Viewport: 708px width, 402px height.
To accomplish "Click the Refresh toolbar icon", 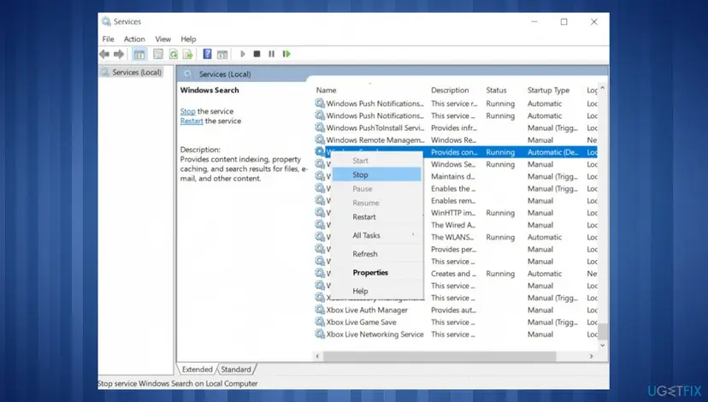I will pyautogui.click(x=174, y=54).
